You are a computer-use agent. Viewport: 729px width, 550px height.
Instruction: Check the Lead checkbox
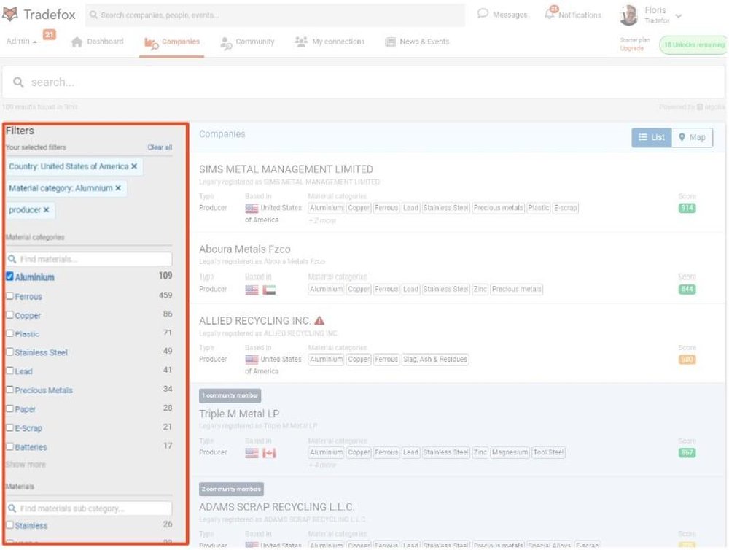click(9, 371)
